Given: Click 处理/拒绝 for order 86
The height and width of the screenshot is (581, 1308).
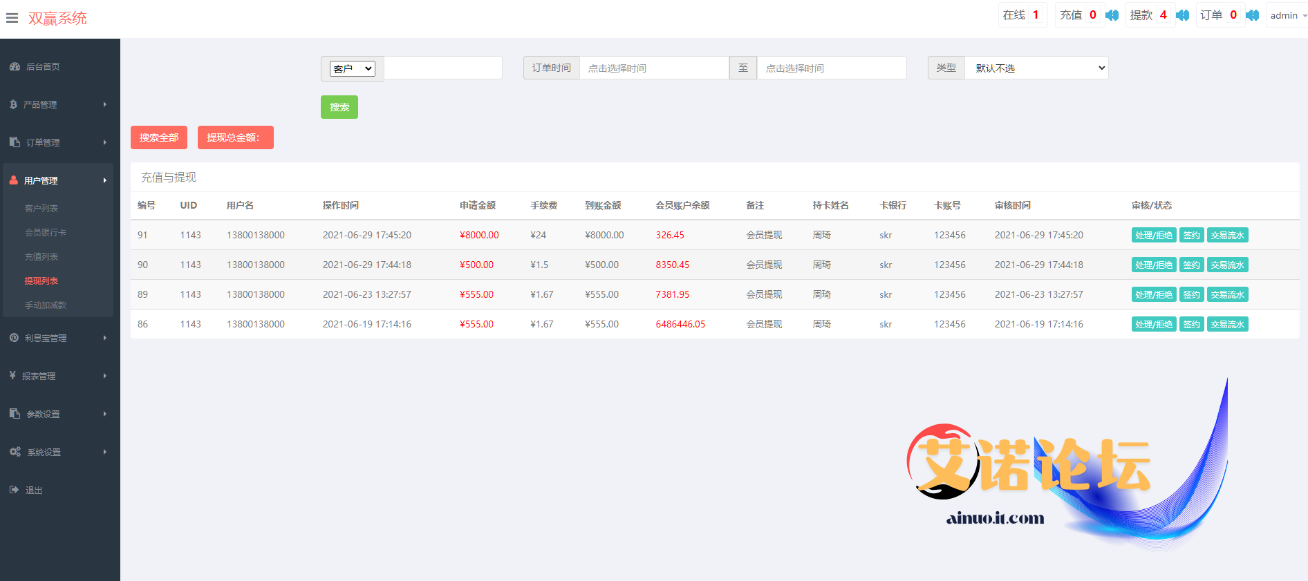Looking at the screenshot, I should click(1154, 324).
